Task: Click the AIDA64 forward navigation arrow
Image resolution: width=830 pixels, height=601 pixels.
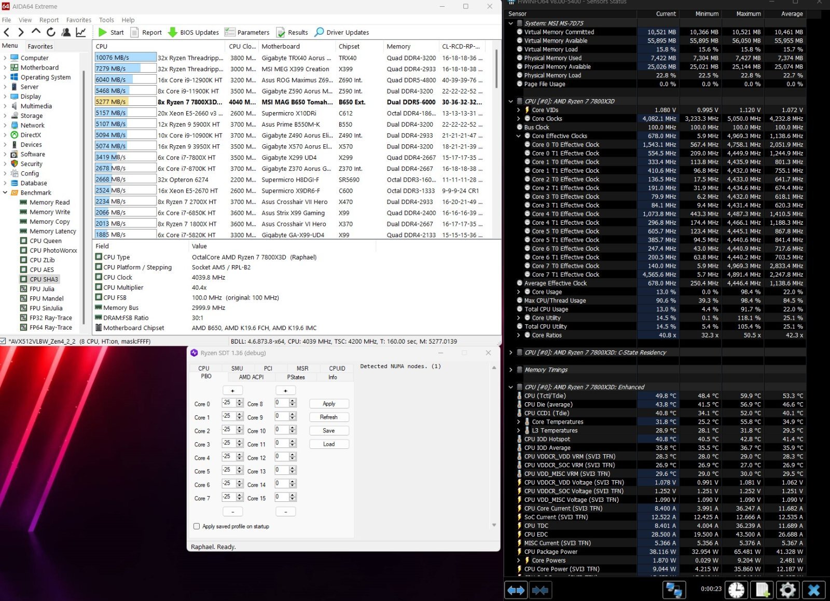Action: point(21,32)
